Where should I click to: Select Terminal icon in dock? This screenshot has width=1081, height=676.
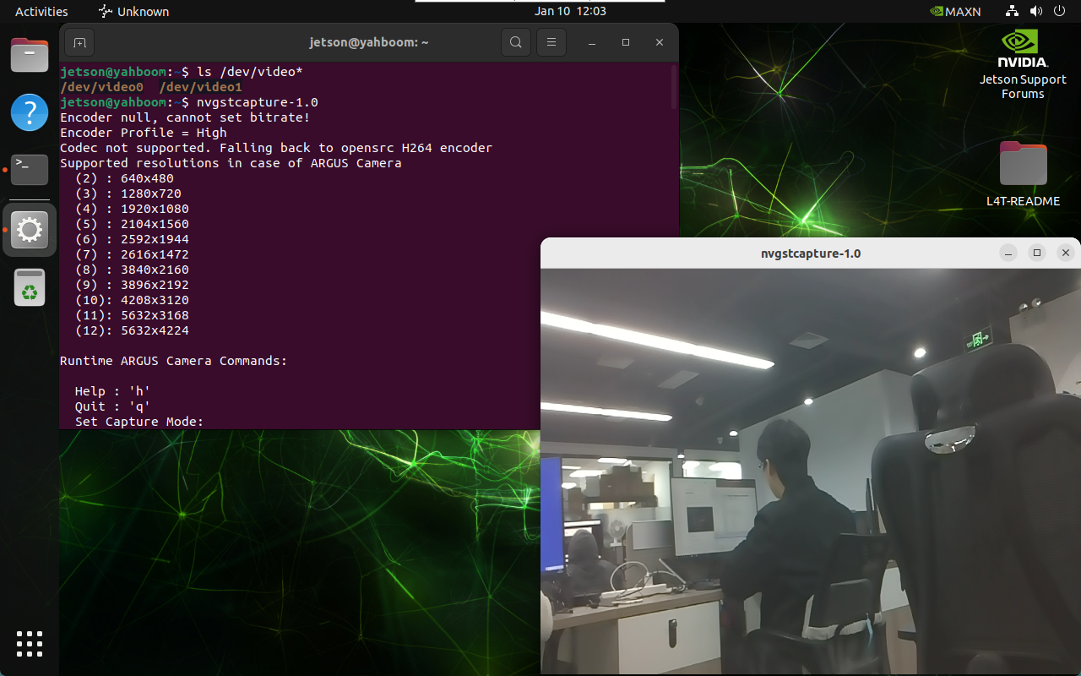[30, 170]
